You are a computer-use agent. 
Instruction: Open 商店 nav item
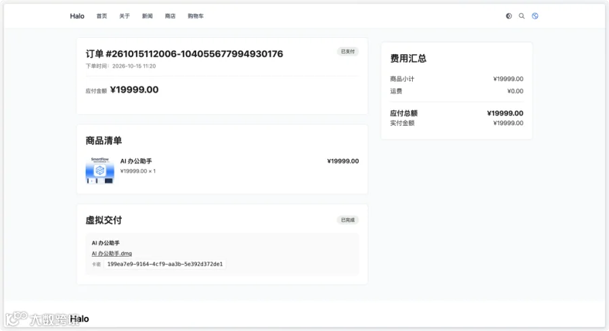170,16
